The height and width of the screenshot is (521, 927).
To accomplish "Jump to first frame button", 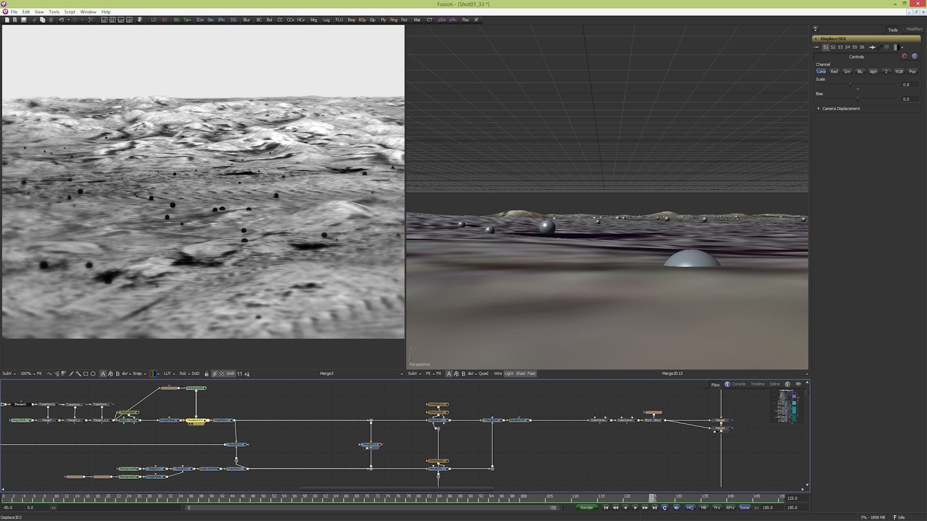I will 606,507.
